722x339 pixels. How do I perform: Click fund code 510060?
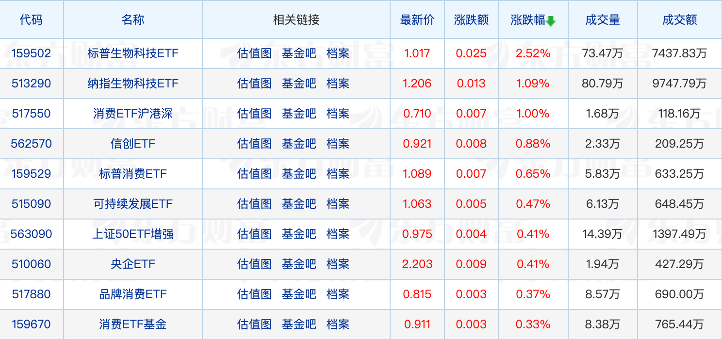click(x=31, y=264)
